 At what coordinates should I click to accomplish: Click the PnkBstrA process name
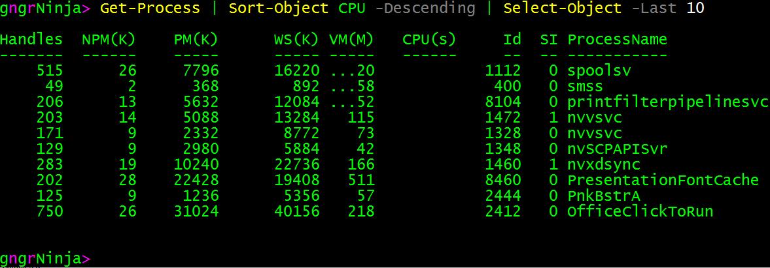603,196
